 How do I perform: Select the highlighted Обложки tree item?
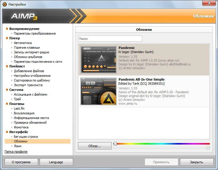pyautogui.click(x=37, y=141)
